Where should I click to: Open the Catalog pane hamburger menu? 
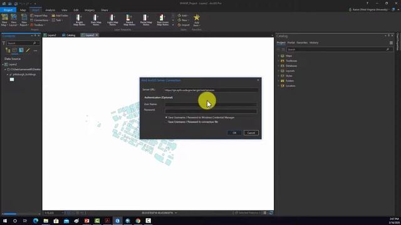391,43
